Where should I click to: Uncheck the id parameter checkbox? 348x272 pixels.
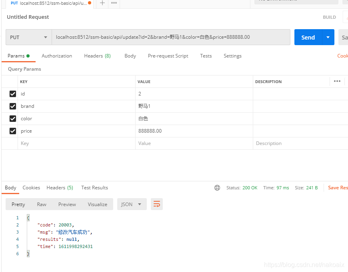coord(13,94)
